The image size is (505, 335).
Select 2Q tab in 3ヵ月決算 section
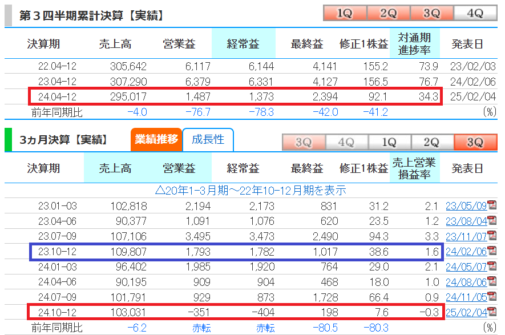432,142
